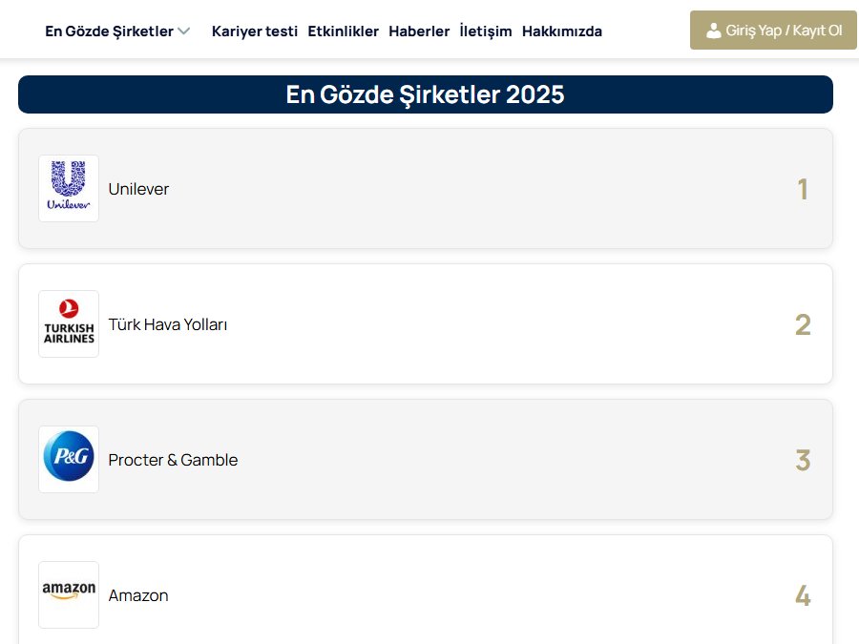Click the rank number 1 badge
The image size is (859, 644).
[x=803, y=190]
